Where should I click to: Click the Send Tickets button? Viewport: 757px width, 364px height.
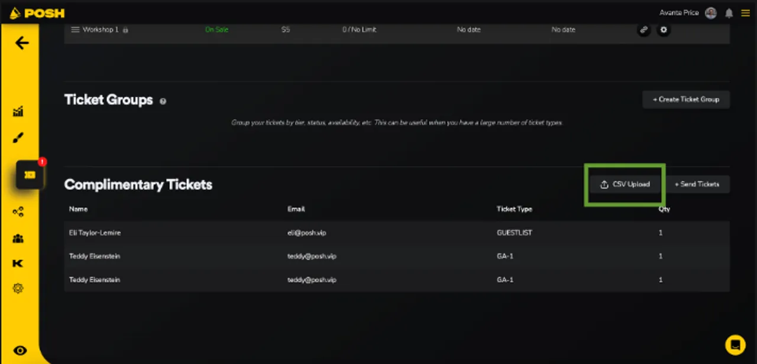pyautogui.click(x=698, y=184)
